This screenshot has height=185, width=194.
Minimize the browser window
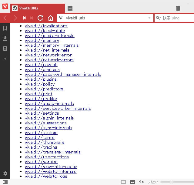(188, 4)
